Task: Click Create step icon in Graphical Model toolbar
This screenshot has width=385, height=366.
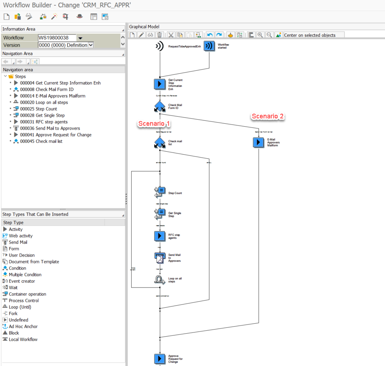Action: point(132,35)
